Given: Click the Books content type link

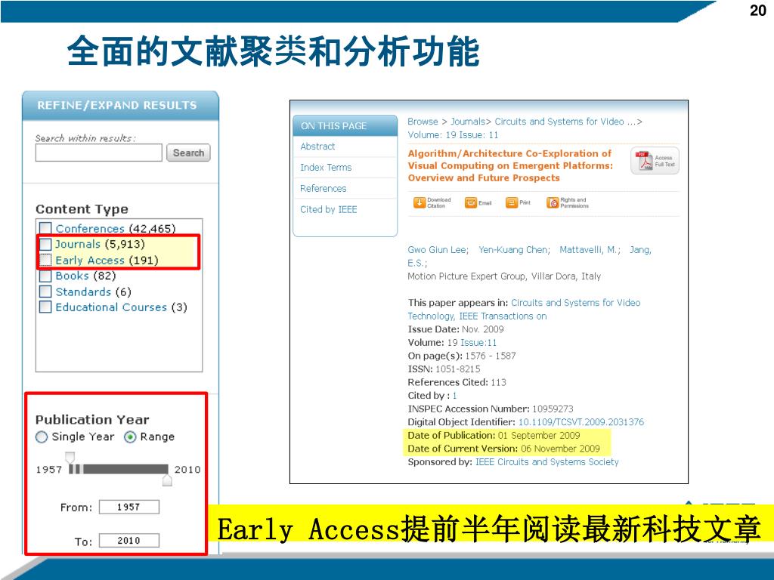Looking at the screenshot, I should point(72,276).
